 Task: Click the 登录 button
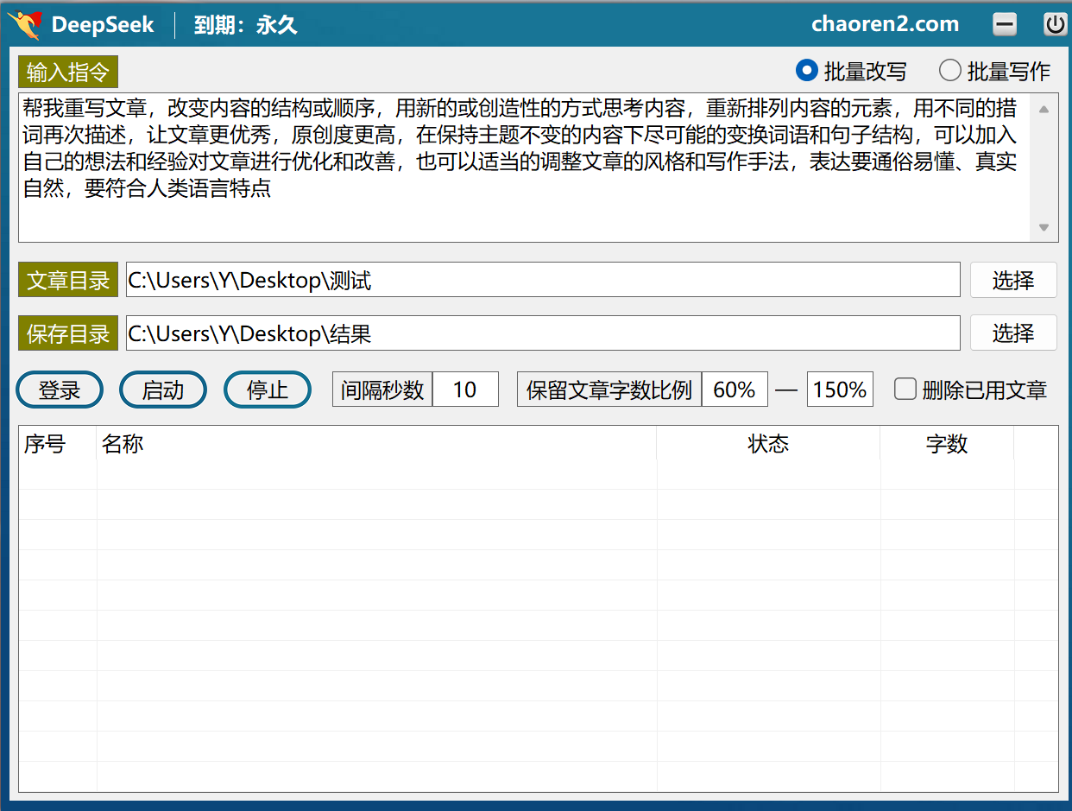(60, 390)
